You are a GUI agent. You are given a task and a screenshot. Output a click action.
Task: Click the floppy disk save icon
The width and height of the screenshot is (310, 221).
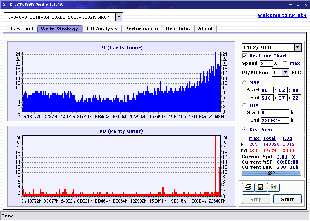tap(260, 187)
